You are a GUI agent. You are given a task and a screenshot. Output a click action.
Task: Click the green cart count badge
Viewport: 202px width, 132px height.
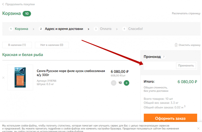[x=27, y=13]
